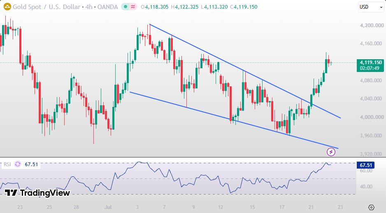The height and width of the screenshot is (213, 386).
Task: Click the pink data mode icon
Action: 133,7
